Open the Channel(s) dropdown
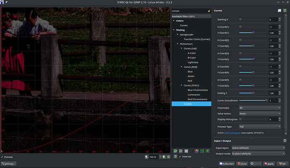The height and width of the screenshot is (168, 290). (260, 108)
